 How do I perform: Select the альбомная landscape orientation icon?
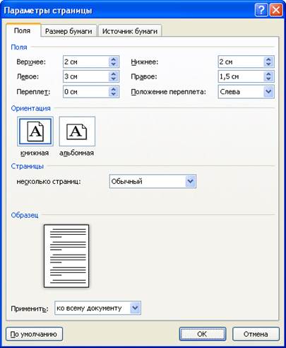tap(77, 132)
